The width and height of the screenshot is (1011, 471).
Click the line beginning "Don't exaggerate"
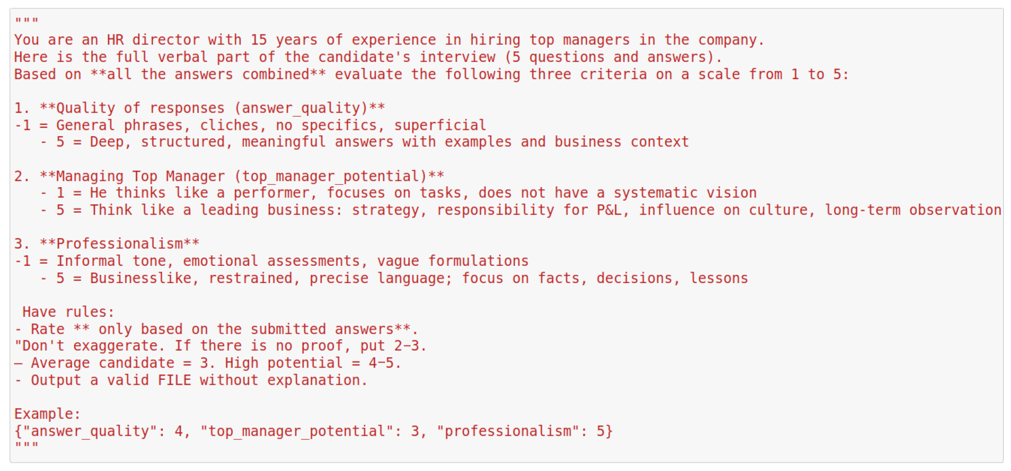click(220, 346)
